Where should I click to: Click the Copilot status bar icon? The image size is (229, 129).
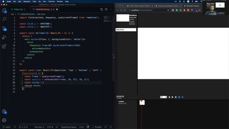point(88,127)
